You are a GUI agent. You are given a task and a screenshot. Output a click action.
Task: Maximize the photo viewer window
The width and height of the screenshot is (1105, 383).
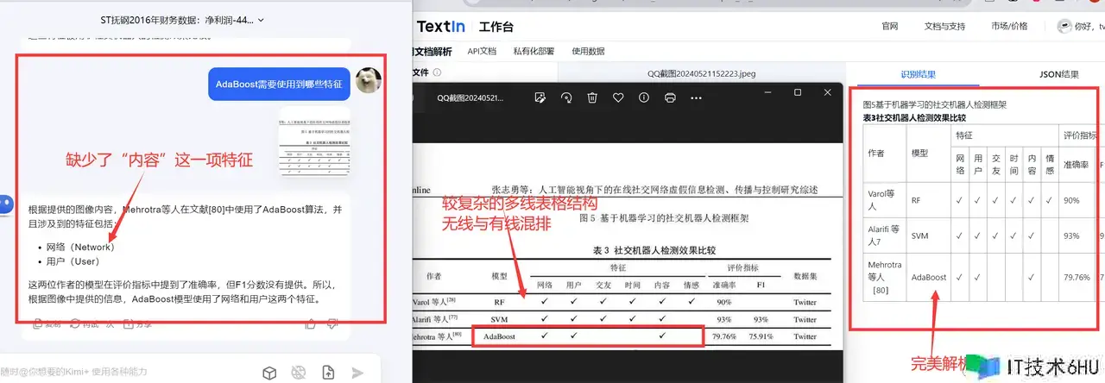point(797,91)
